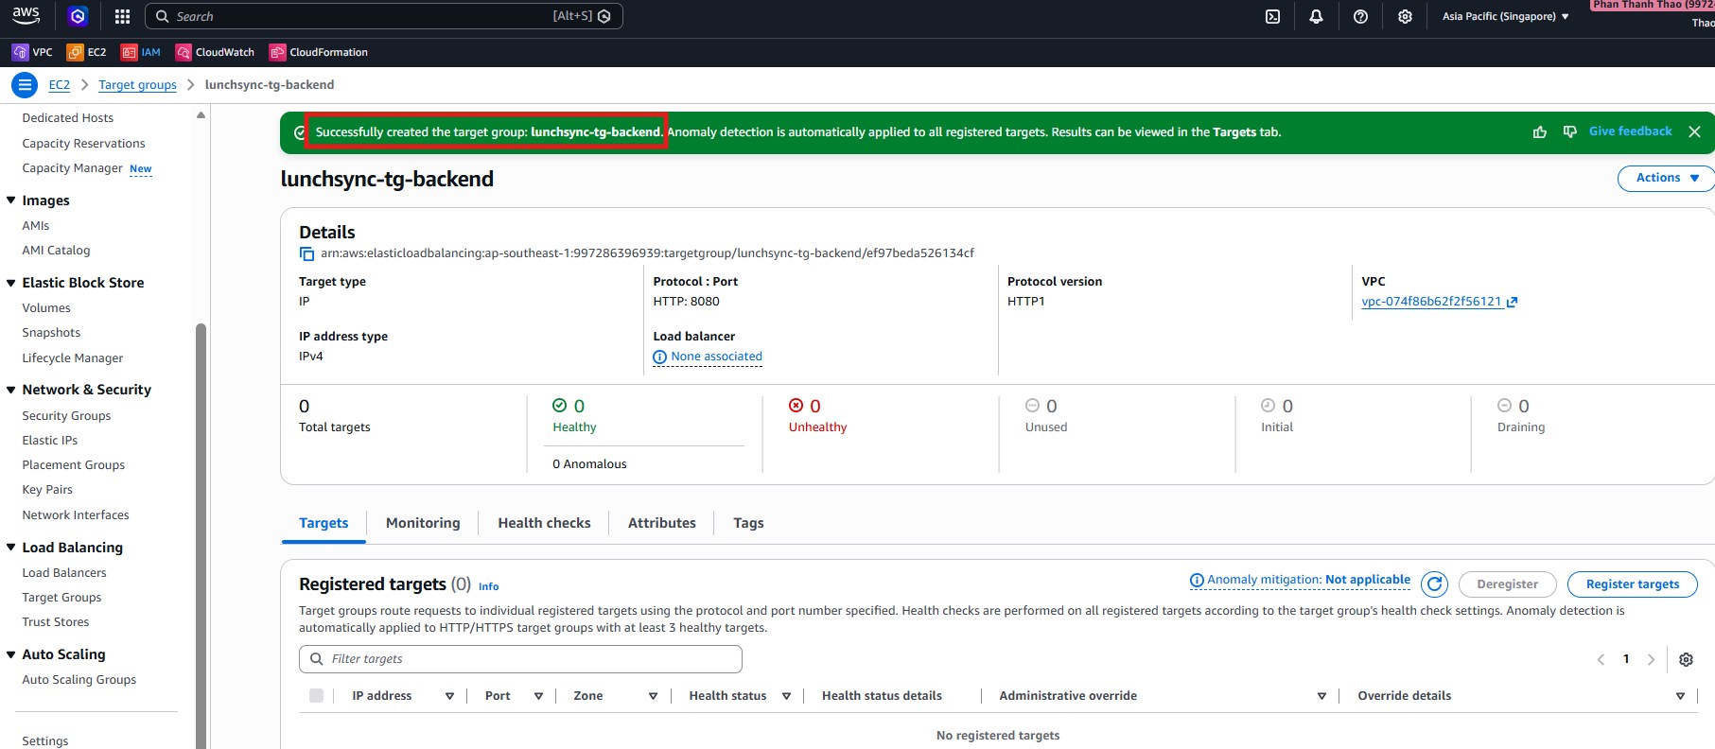Open the Asia Pacific region selector
This screenshot has height=749, width=1715.
coord(1505,16)
